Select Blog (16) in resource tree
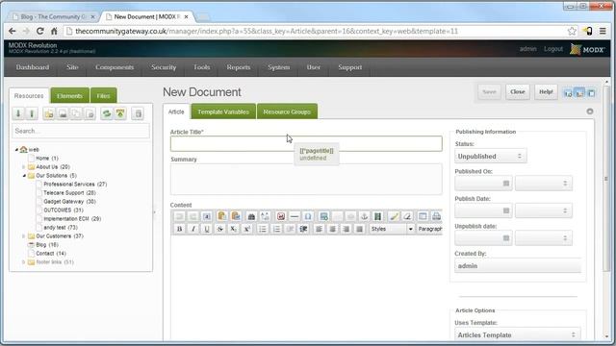Screen dimensions: 616x346 (47, 245)
